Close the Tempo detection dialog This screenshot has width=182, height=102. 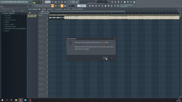[115, 39]
